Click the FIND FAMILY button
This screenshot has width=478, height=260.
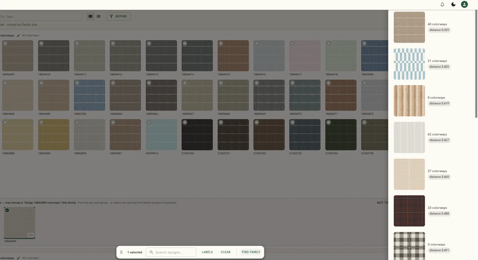click(x=251, y=252)
